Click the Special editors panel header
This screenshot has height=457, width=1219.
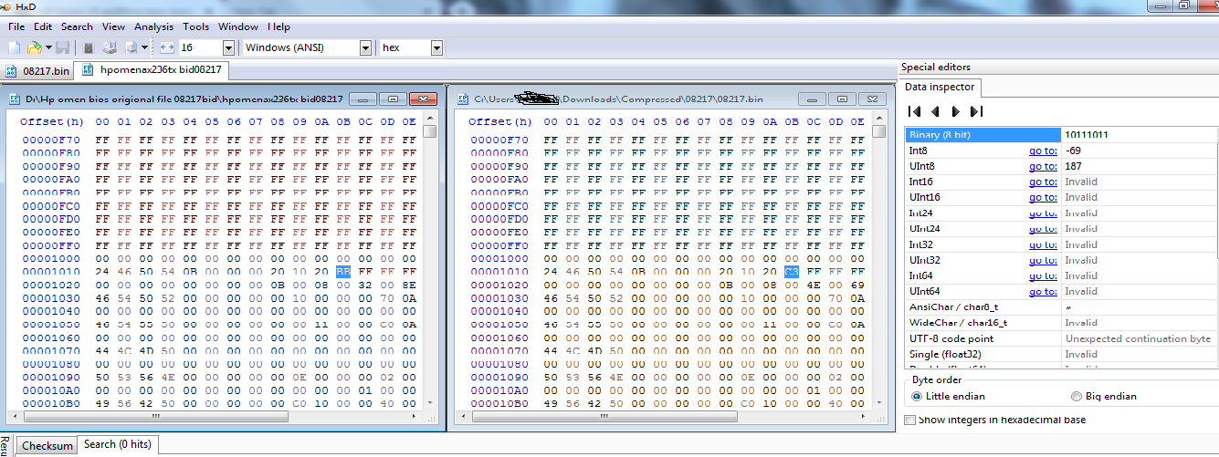1058,67
